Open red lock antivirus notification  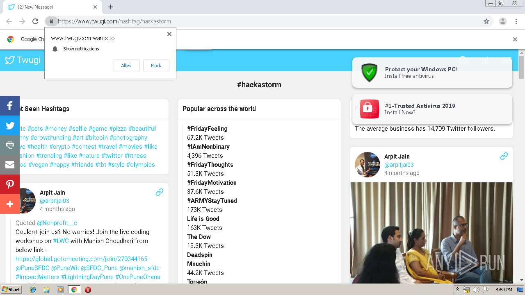(432, 109)
